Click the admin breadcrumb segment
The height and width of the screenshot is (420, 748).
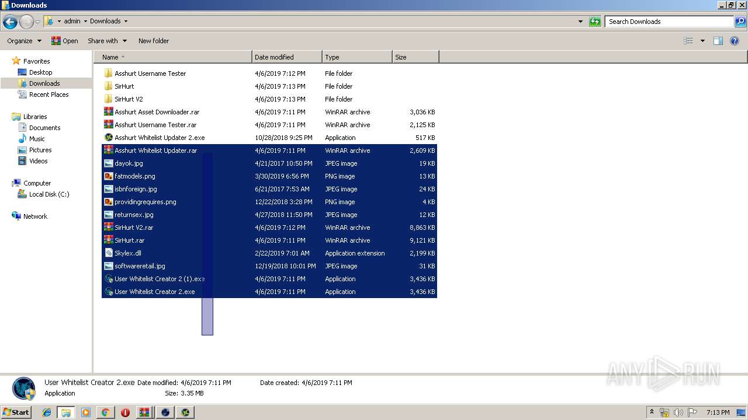(72, 22)
